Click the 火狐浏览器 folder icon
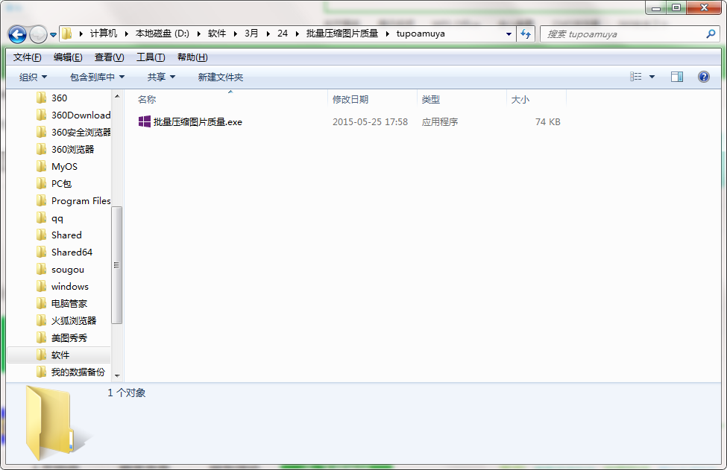Viewport: 727px width, 470px height. tap(41, 320)
